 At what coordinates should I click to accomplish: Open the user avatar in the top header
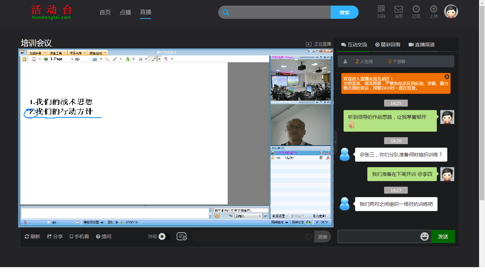click(451, 11)
